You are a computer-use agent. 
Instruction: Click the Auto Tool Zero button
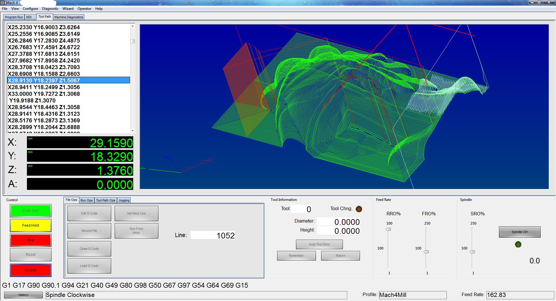click(319, 244)
